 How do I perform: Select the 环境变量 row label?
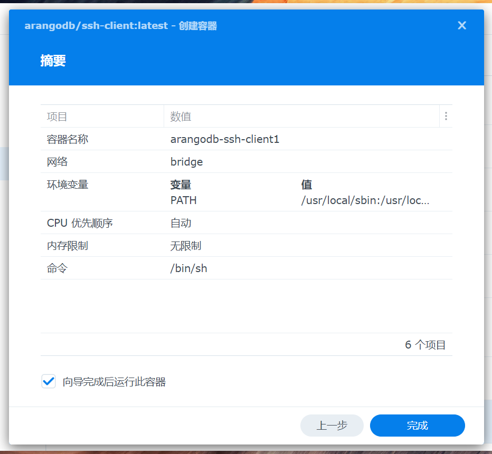(68, 185)
